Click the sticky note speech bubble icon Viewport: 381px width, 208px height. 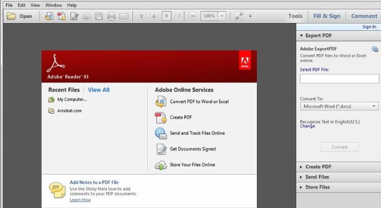pyautogui.click(x=57, y=190)
